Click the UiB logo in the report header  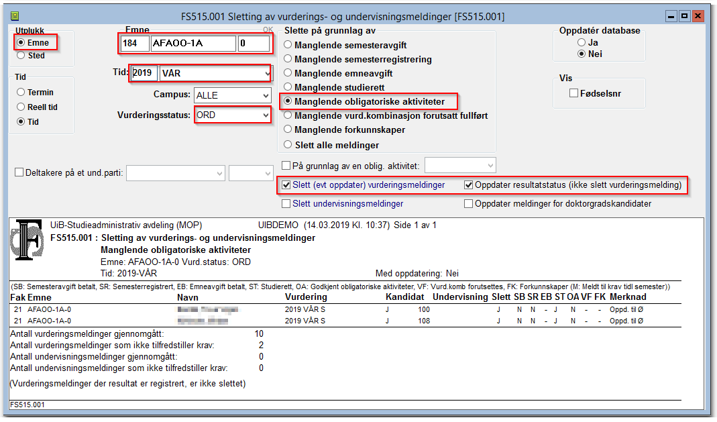tap(28, 243)
